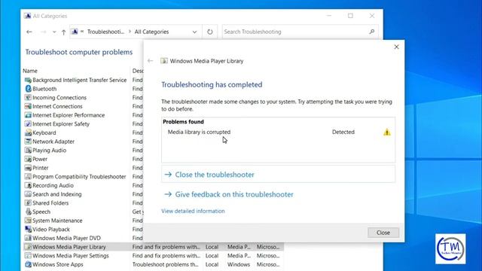
Task: Click Bluetooth list item text
Action: (44, 89)
